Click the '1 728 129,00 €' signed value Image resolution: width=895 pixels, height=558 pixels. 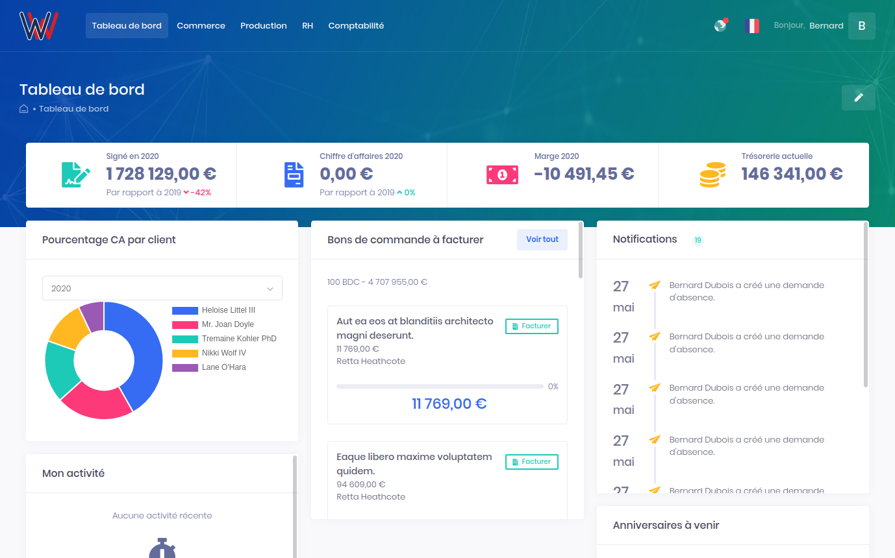coord(161,174)
